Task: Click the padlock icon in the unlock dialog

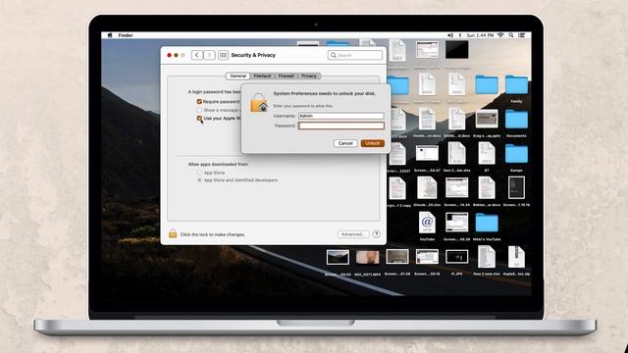Action: coord(259,103)
